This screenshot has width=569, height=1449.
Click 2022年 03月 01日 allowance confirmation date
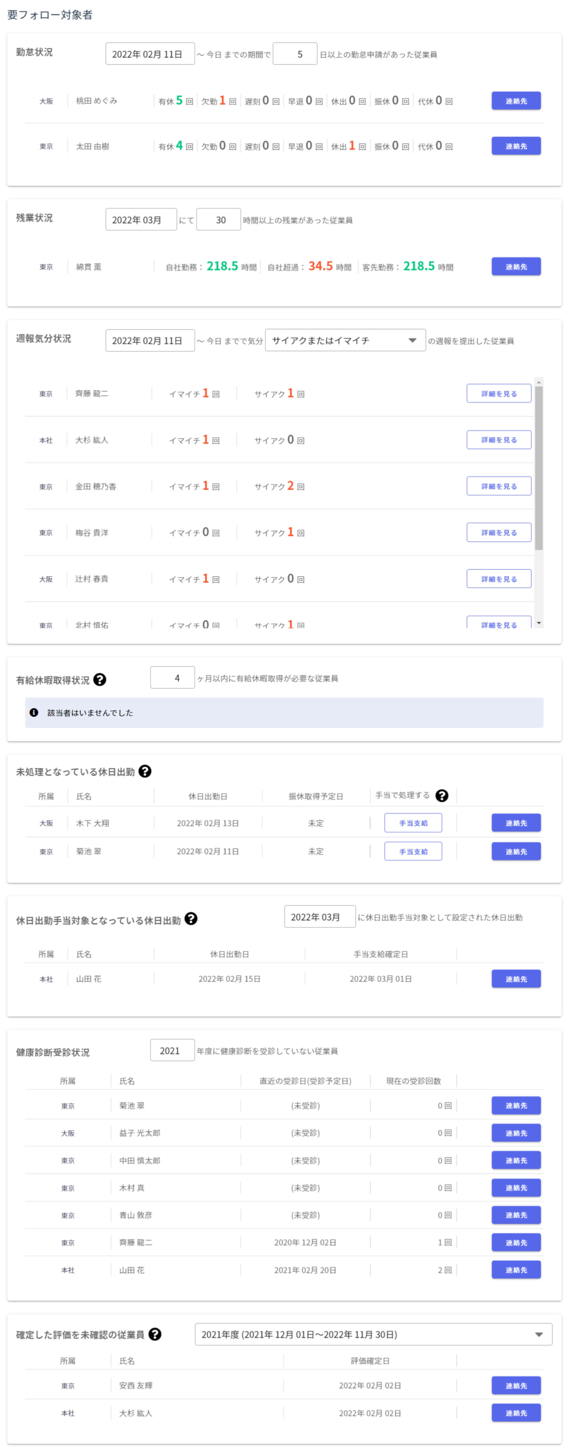click(x=381, y=979)
